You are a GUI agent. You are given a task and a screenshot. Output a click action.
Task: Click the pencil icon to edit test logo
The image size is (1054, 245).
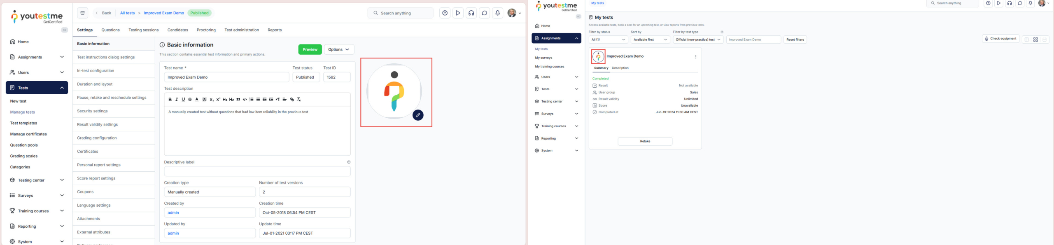418,115
